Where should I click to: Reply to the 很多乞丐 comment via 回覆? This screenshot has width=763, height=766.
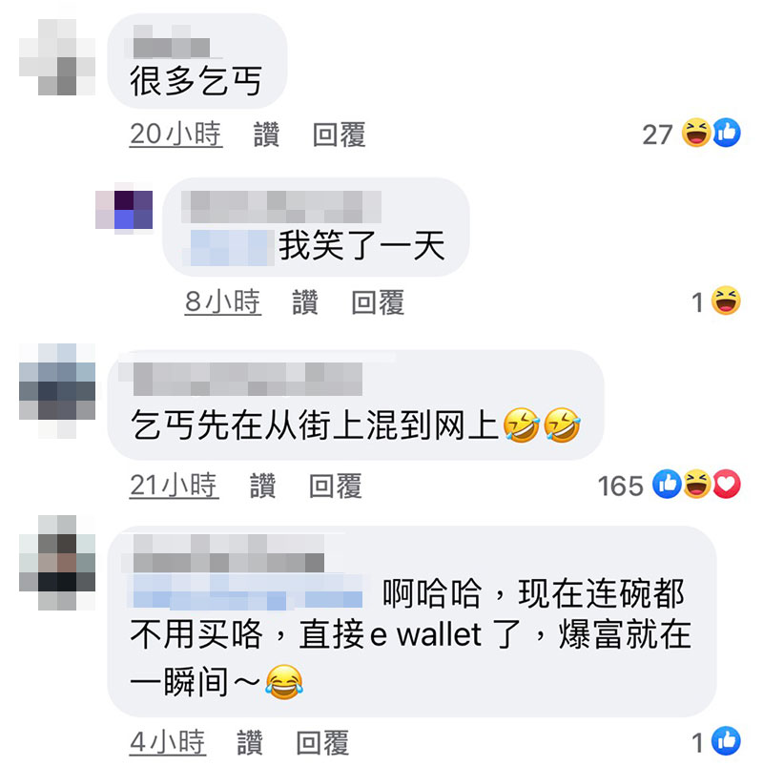339,135
